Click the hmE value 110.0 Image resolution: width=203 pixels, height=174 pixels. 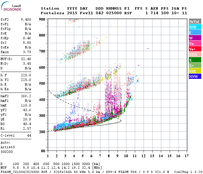coord(26,105)
